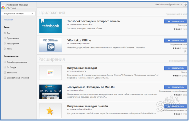Check Совместимые с Android option

[5, 78]
